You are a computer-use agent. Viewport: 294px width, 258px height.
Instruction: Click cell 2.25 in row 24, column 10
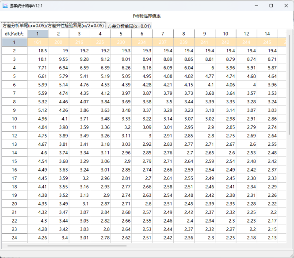tap(225, 238)
